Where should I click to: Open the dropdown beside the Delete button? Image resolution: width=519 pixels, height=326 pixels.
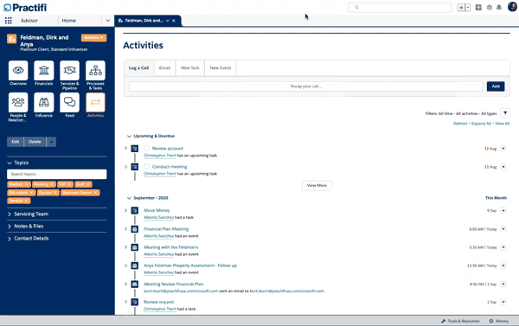click(x=51, y=142)
